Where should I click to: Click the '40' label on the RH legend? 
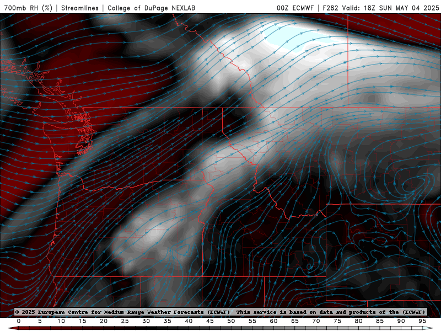coord(189,321)
